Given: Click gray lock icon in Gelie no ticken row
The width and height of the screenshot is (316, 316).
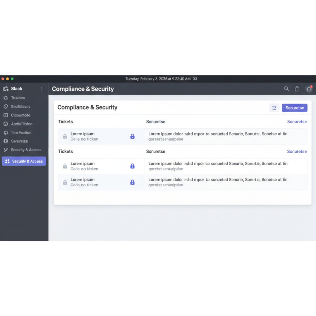Looking at the screenshot, I should tap(65, 136).
